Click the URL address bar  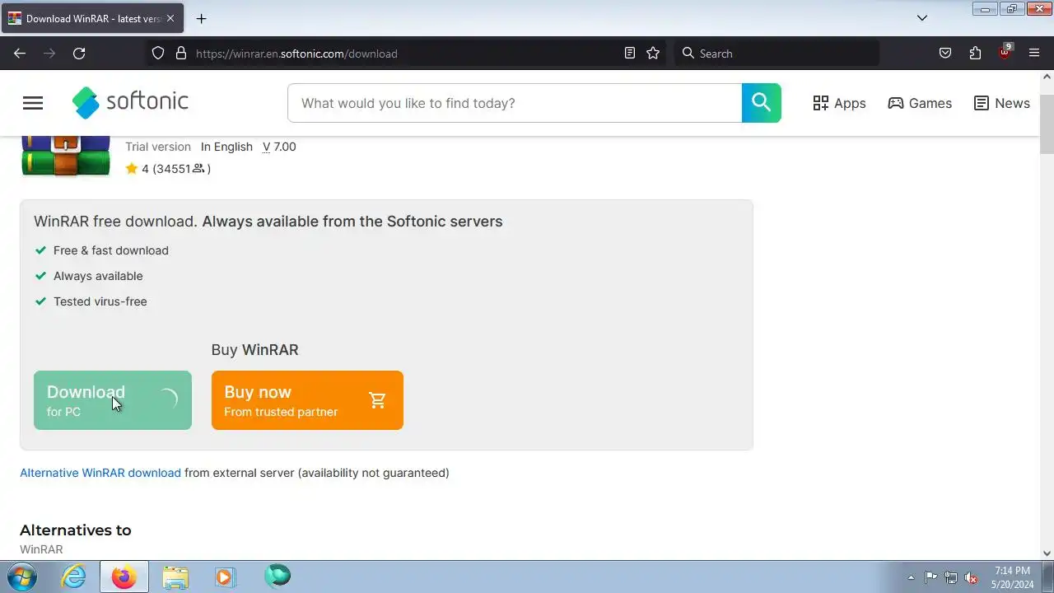403,54
